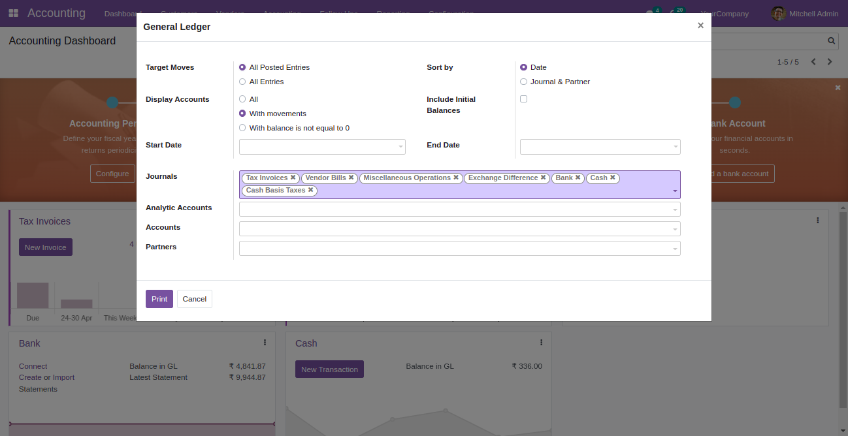Remove the Bank journal tag
The image size is (848, 436).
pyautogui.click(x=578, y=178)
